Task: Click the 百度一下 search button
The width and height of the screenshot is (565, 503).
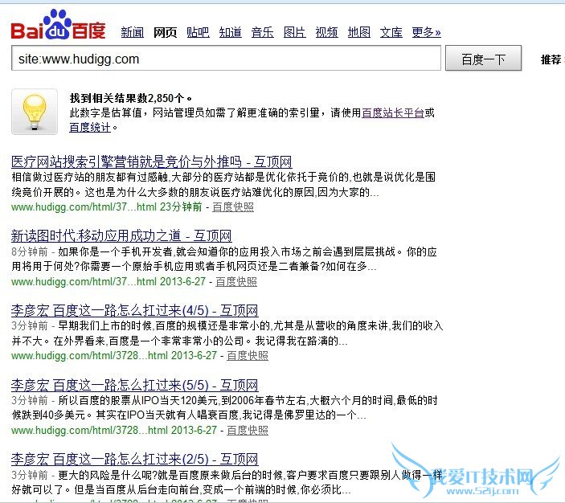Action: click(x=483, y=59)
